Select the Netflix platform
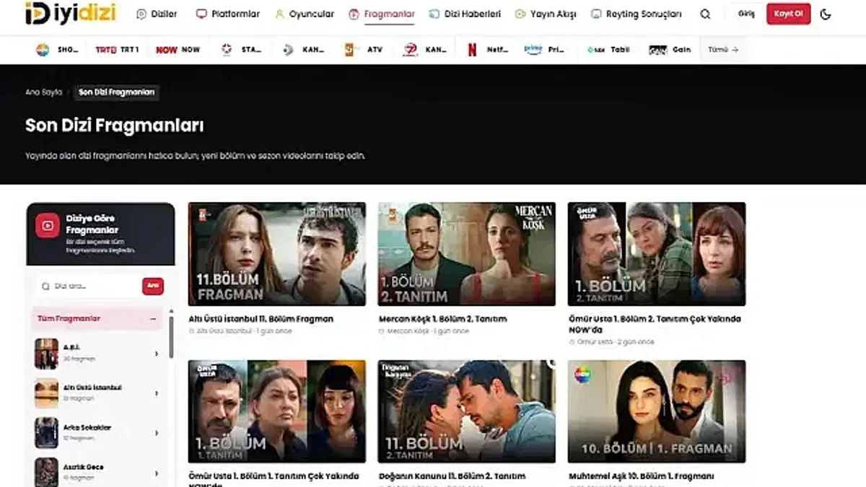The image size is (866, 487). tap(488, 50)
